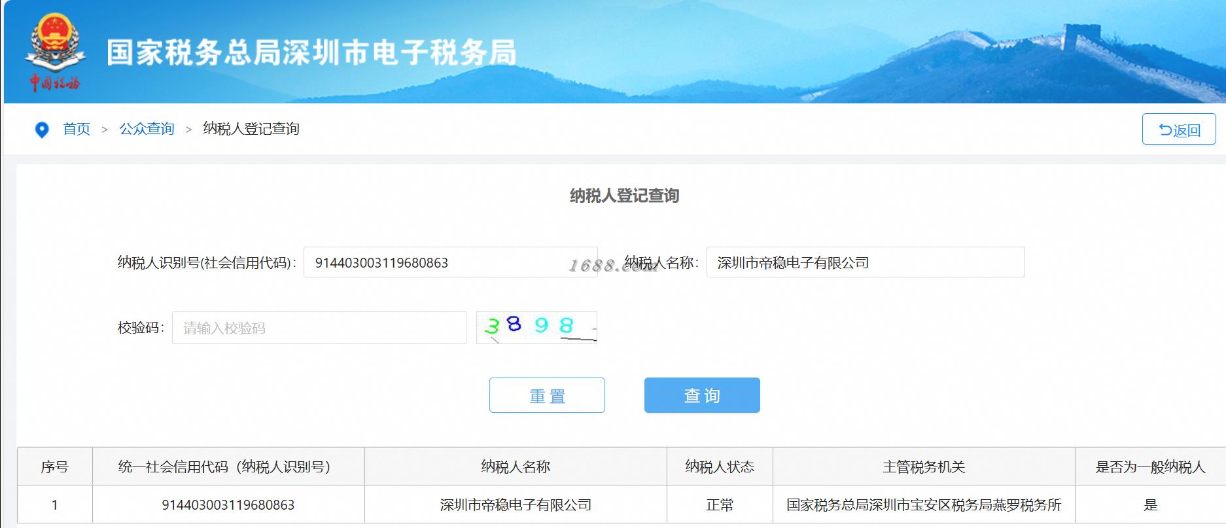Image resolution: width=1226 pixels, height=528 pixels.
Task: Click the 纳税人状态 column header
Action: pos(720,466)
